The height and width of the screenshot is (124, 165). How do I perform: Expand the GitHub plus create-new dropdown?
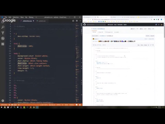pyautogui.click(x=159, y=24)
